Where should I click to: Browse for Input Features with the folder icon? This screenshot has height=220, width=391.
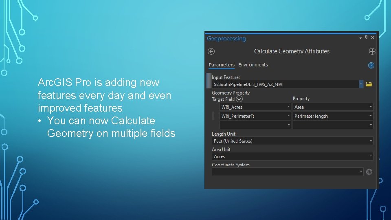(x=369, y=84)
